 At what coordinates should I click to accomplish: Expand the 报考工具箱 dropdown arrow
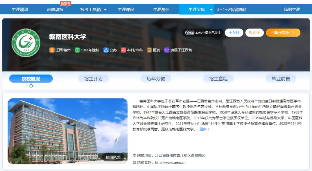tap(105, 9)
